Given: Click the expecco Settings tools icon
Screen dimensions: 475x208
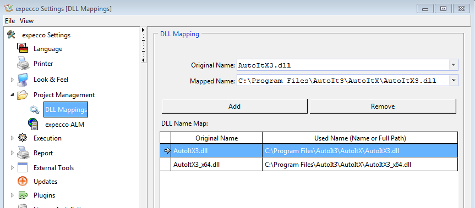Looking at the screenshot, I should coord(11,35).
